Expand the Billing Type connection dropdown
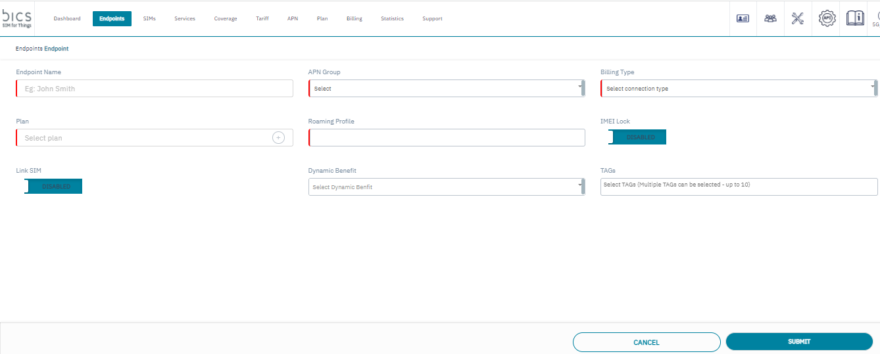880x354 pixels. pos(738,89)
